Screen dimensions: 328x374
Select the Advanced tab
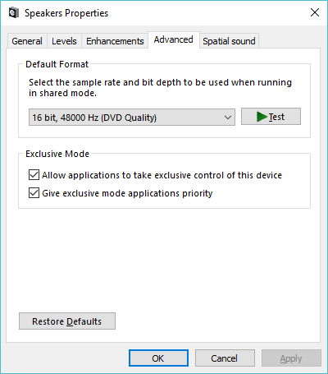[174, 39]
